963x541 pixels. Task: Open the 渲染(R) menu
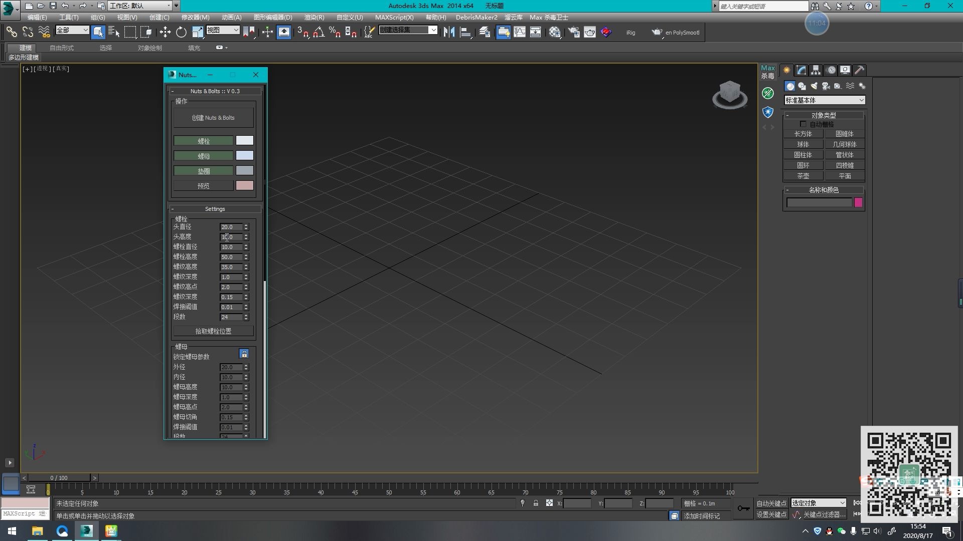[314, 17]
